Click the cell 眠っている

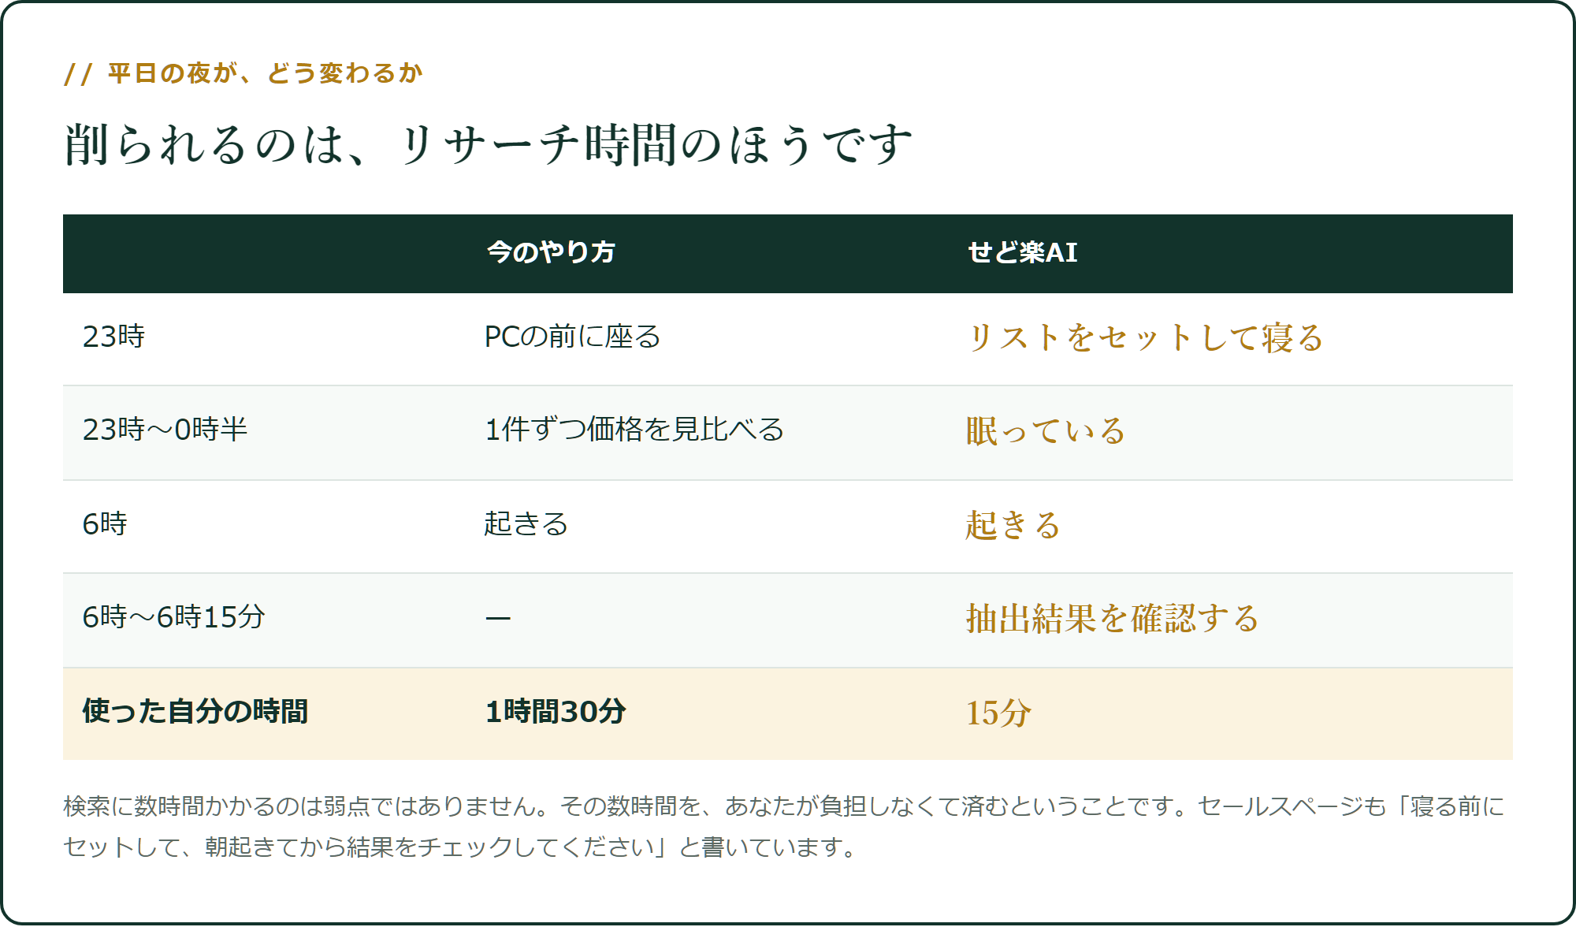click(1045, 430)
